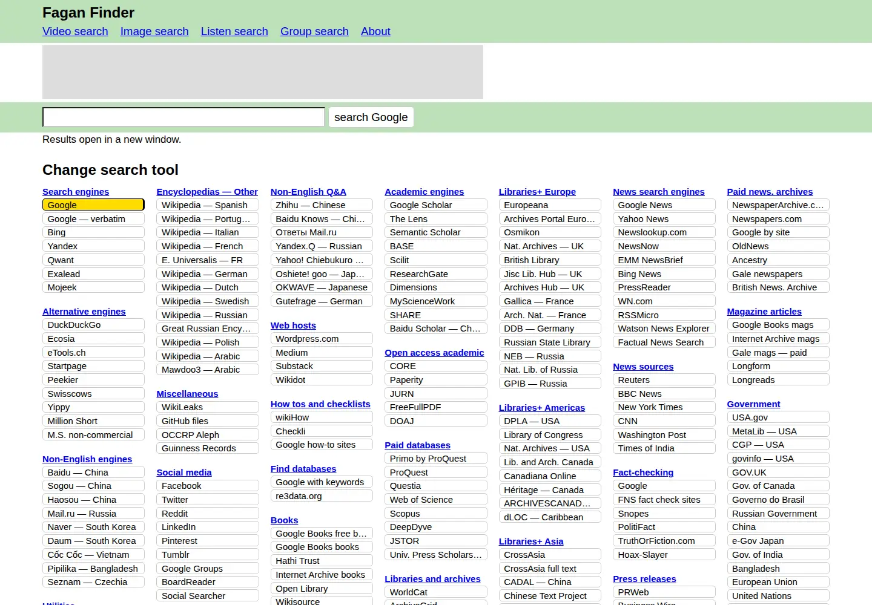Choose Yandex search engine
This screenshot has height=605, width=872.
click(x=93, y=246)
